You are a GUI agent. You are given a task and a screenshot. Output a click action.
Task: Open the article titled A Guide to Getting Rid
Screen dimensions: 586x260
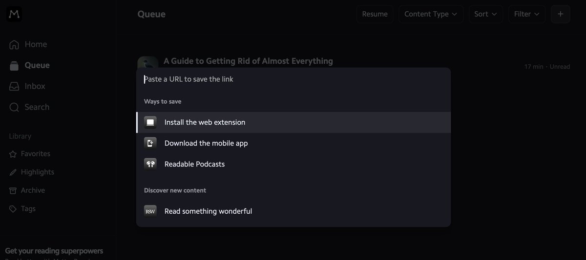(248, 61)
